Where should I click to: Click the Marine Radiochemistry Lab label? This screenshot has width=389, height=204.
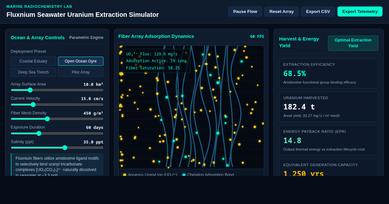(39, 6)
